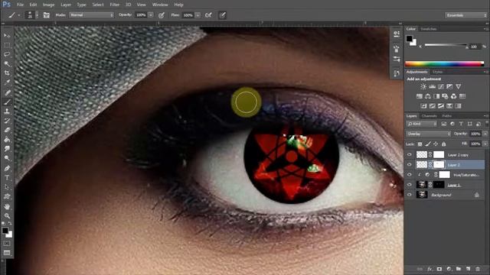Select the Eyedropper tool
The height and width of the screenshot is (275, 490).
pyautogui.click(x=7, y=82)
